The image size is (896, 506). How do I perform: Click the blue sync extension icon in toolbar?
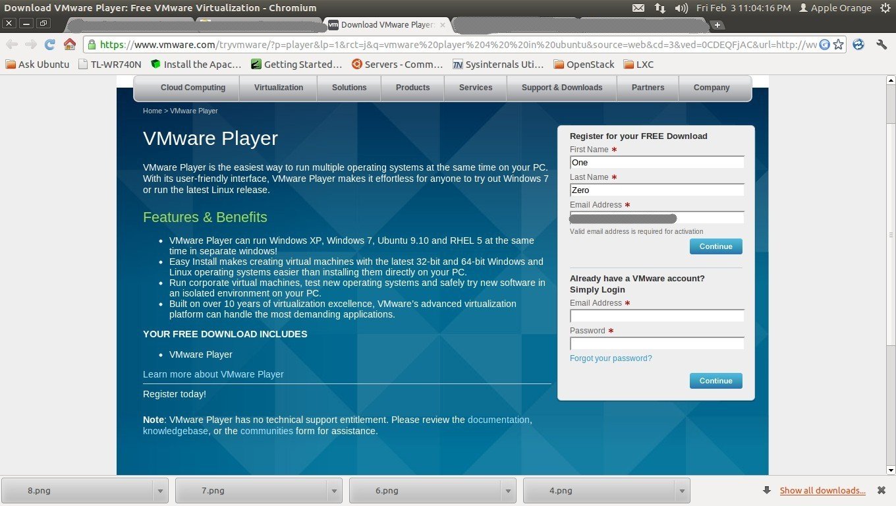click(858, 45)
